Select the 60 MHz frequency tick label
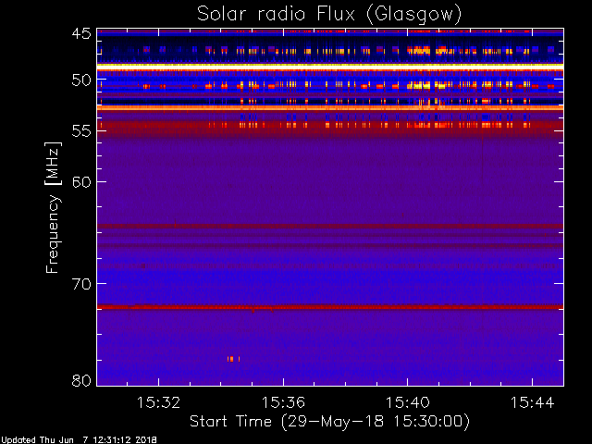Screen dimensions: 592x444 coord(81,182)
